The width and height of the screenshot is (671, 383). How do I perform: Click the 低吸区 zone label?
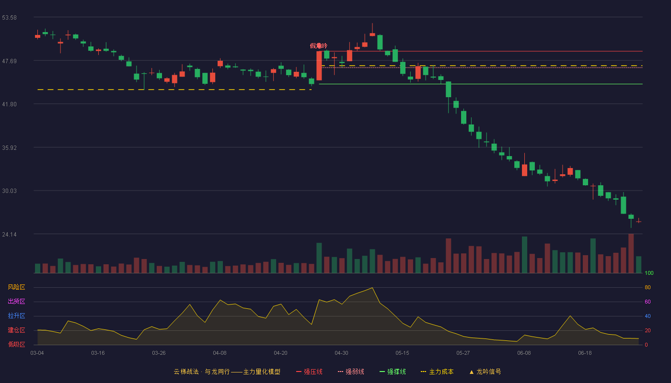pos(16,344)
